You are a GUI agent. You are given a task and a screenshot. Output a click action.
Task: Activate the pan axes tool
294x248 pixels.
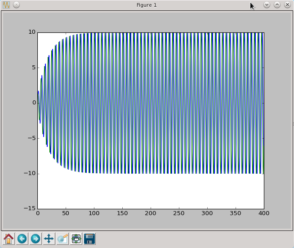pos(49,239)
